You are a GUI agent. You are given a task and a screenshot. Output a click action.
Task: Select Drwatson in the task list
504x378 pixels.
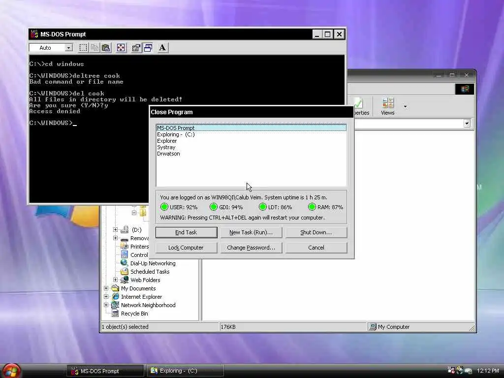[251, 154]
